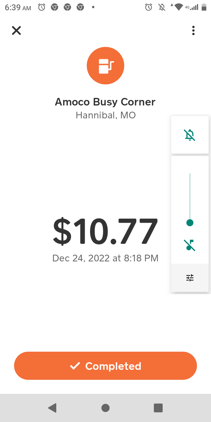
Task: Open recent apps square button
Action: pos(158,408)
